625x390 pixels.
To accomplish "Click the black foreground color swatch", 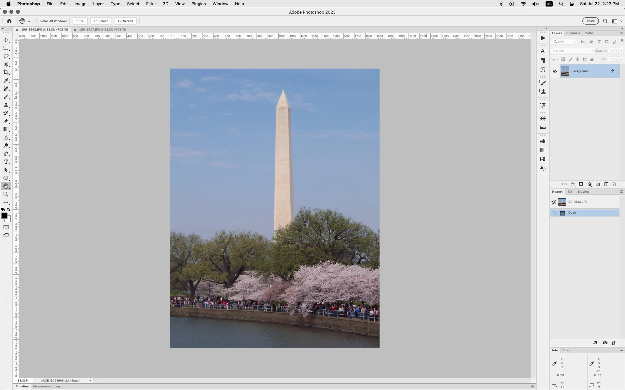I will click(4, 216).
